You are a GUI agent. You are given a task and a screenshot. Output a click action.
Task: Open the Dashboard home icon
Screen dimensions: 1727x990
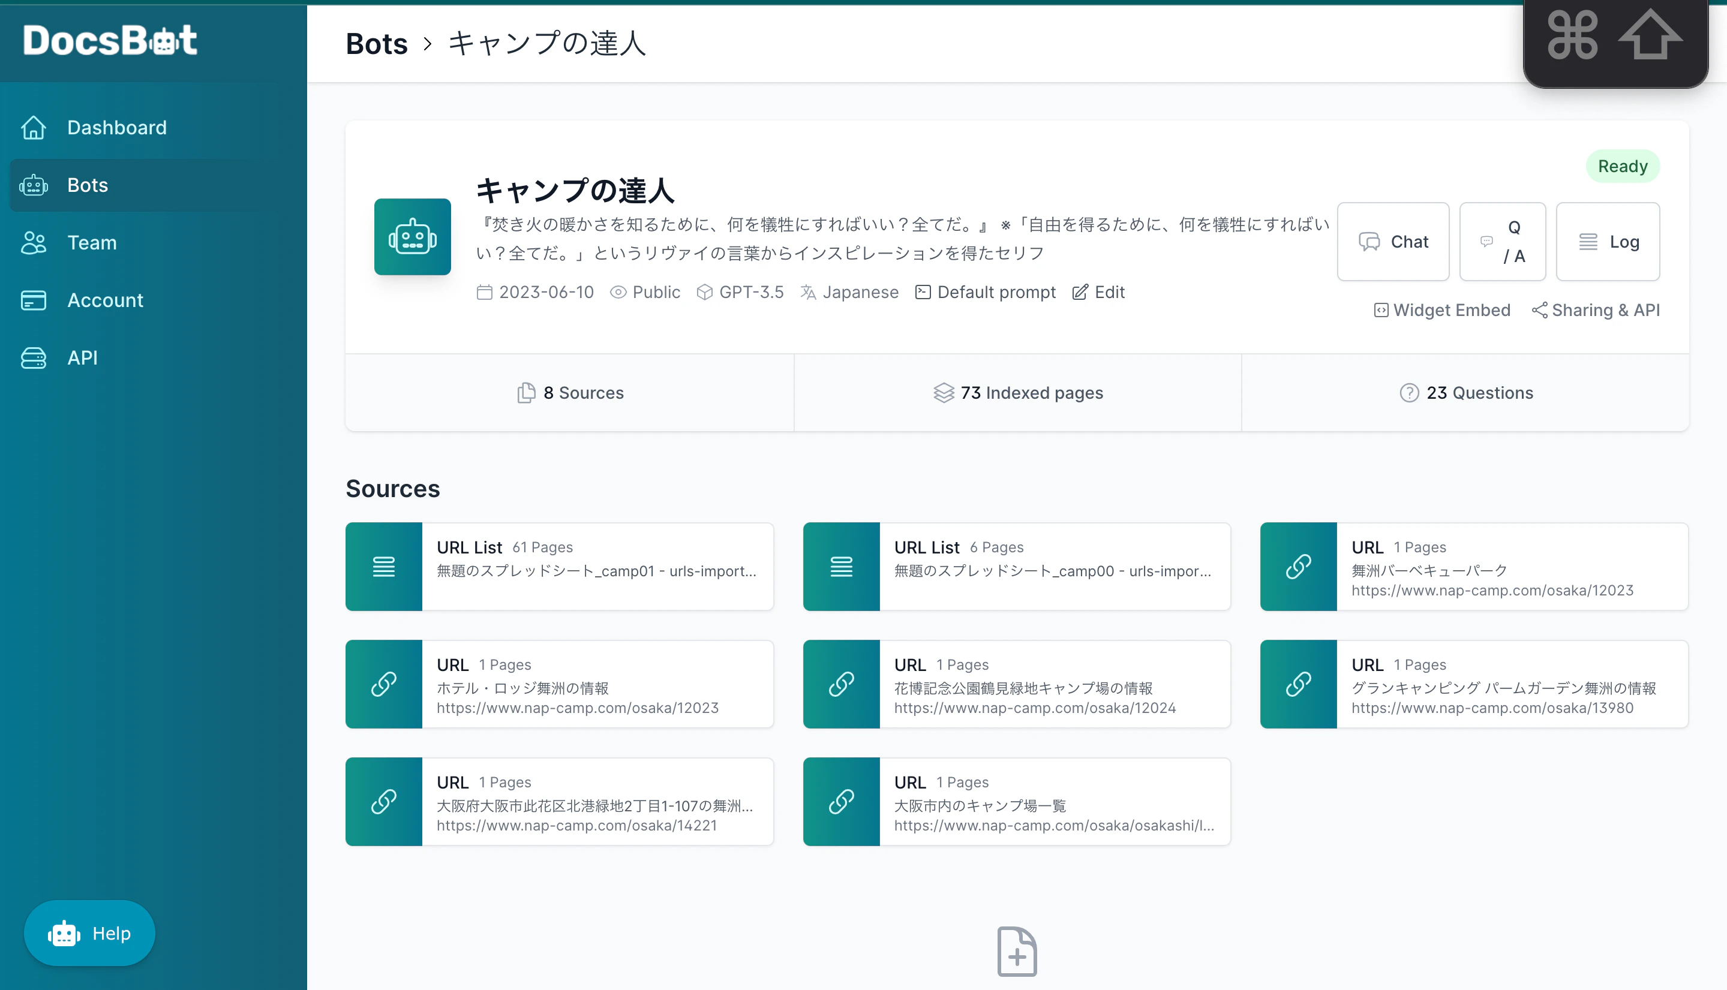coord(34,127)
